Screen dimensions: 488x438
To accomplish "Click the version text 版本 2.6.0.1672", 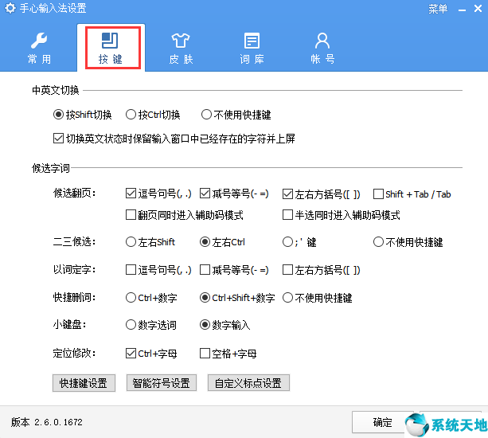I will 47,422.
